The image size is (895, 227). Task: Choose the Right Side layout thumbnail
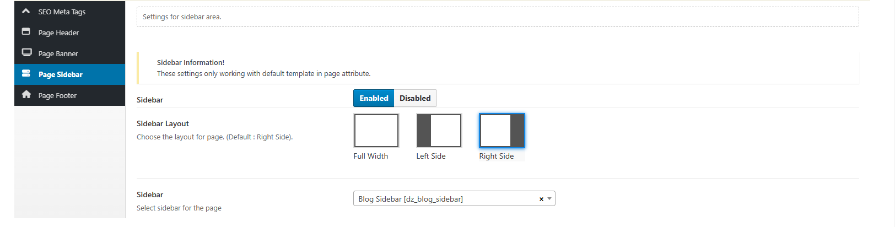[x=502, y=131]
